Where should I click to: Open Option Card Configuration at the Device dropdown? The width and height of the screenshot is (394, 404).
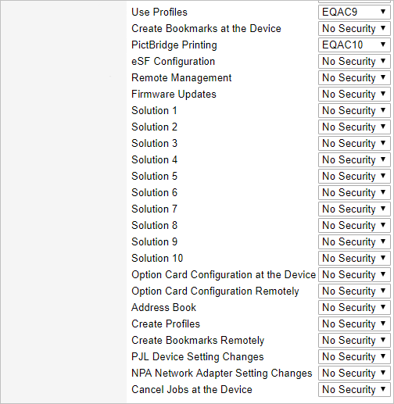354,274
